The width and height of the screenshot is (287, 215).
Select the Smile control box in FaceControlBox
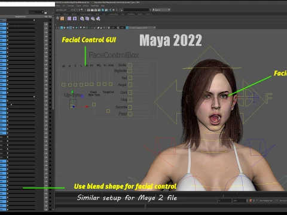click(x=130, y=65)
